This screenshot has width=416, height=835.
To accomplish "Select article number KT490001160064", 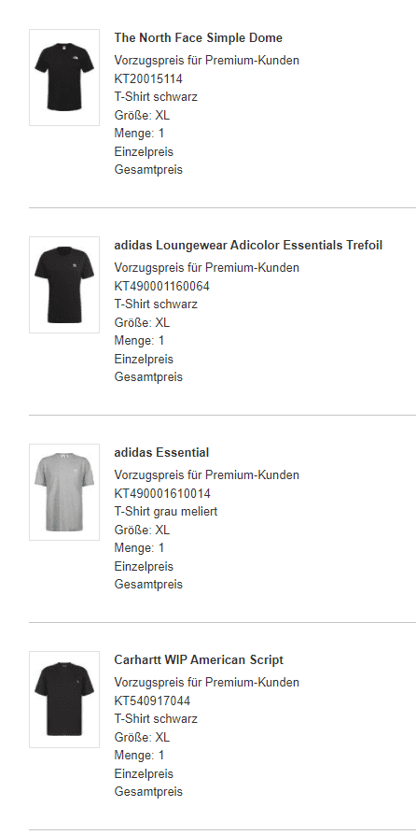I will (x=162, y=287).
